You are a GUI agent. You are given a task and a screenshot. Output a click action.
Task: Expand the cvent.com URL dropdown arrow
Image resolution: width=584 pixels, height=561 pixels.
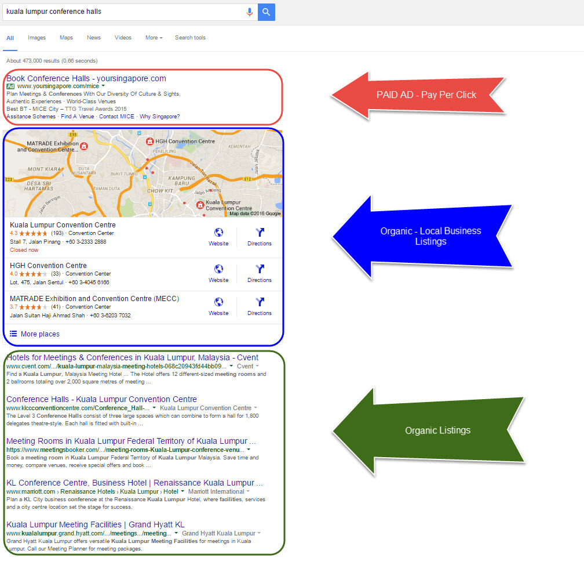pos(231,366)
